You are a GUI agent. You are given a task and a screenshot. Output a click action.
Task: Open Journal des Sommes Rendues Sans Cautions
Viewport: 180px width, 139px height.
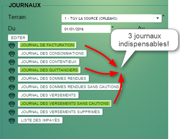click(x=70, y=87)
